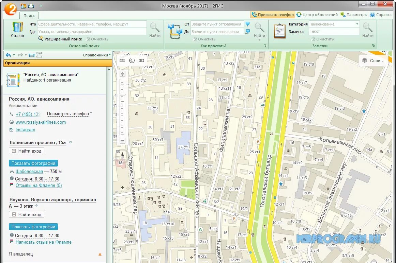This screenshot has height=263, width=396.
Task: Click Очистить in the Заметки group
Action: coord(322,39)
